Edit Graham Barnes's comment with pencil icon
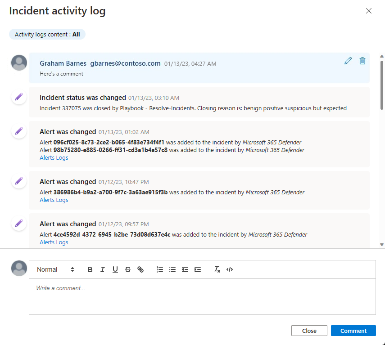385x345 pixels. click(x=348, y=60)
